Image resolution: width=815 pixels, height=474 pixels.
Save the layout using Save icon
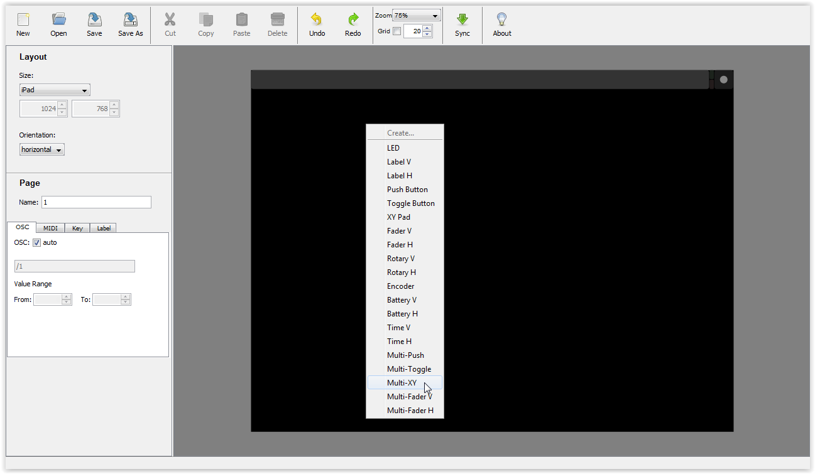pos(94,19)
